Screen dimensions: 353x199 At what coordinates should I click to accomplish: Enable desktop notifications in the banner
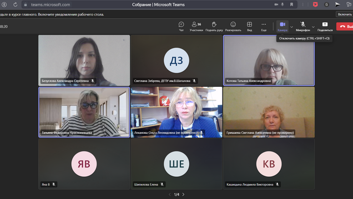pyautogui.click(x=345, y=14)
